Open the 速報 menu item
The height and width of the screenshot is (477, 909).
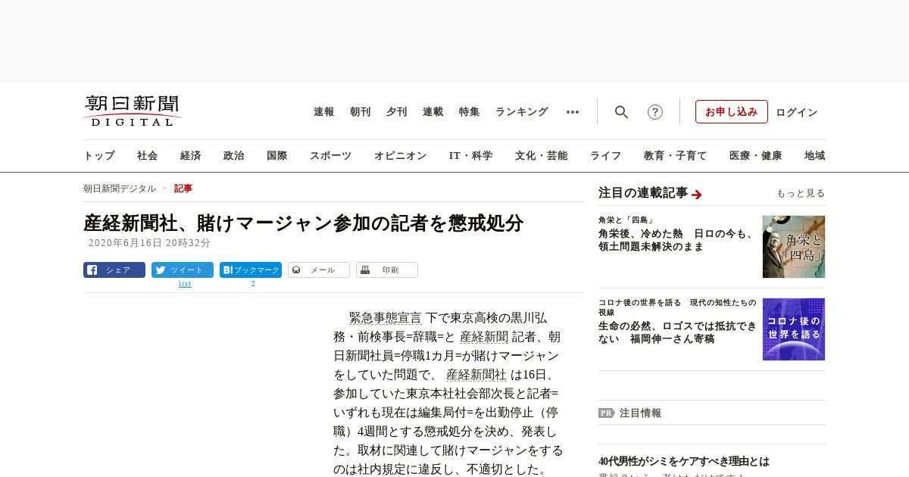[324, 112]
